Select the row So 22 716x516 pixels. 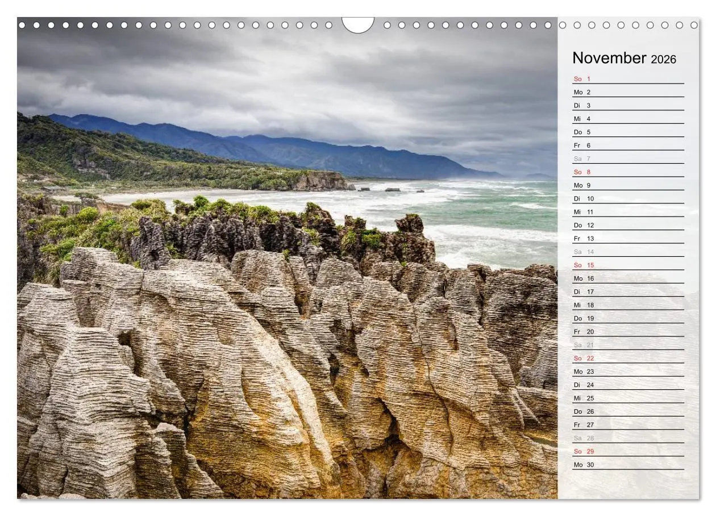628,358
